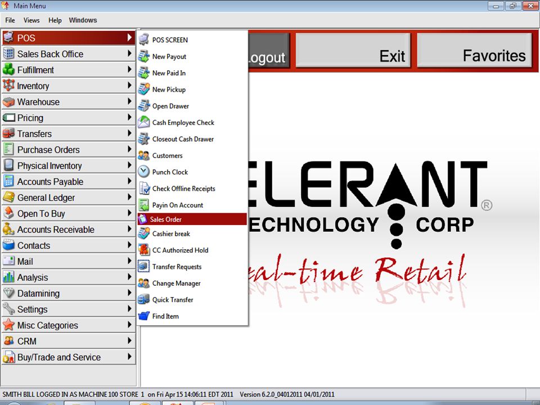The height and width of the screenshot is (405, 540).
Task: Click the Quick Transfer icon
Action: [143, 299]
